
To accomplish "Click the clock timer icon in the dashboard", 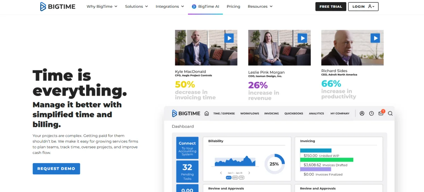I will (x=371, y=113).
